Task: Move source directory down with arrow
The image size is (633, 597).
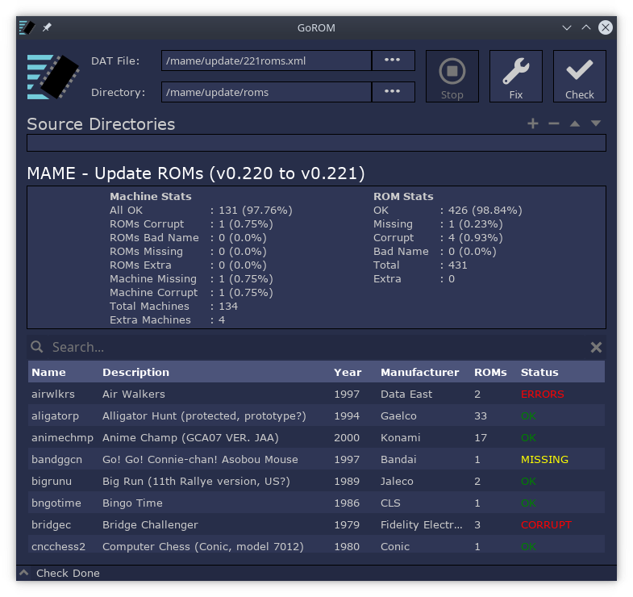Action: point(596,123)
